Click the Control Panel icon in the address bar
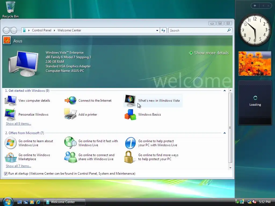275x206 pixels. click(24, 30)
